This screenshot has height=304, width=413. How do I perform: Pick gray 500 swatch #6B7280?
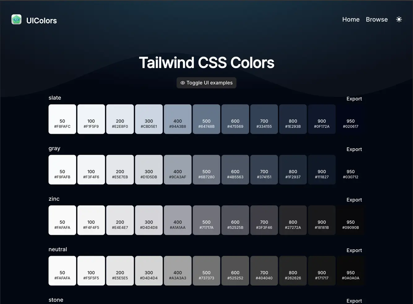tap(206, 170)
